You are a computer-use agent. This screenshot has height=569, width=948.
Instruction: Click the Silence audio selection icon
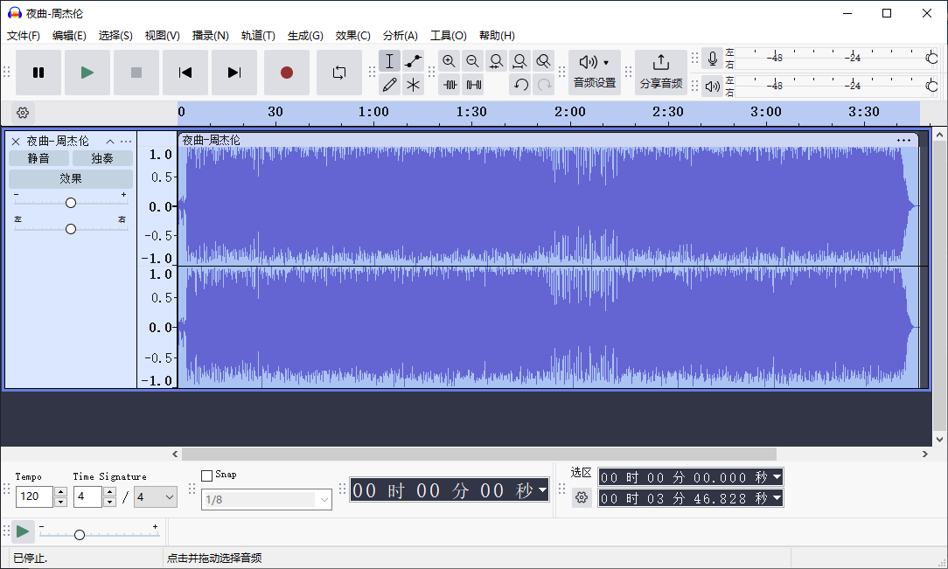tap(474, 85)
